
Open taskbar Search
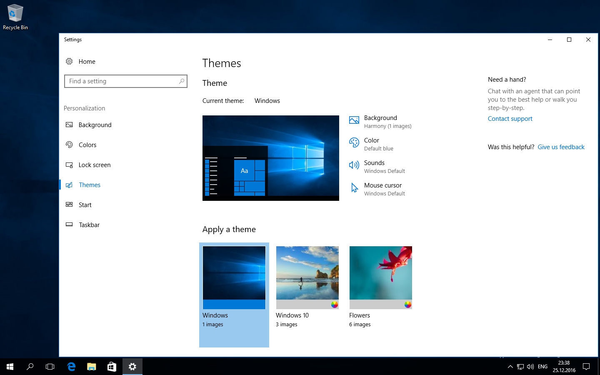click(x=30, y=367)
